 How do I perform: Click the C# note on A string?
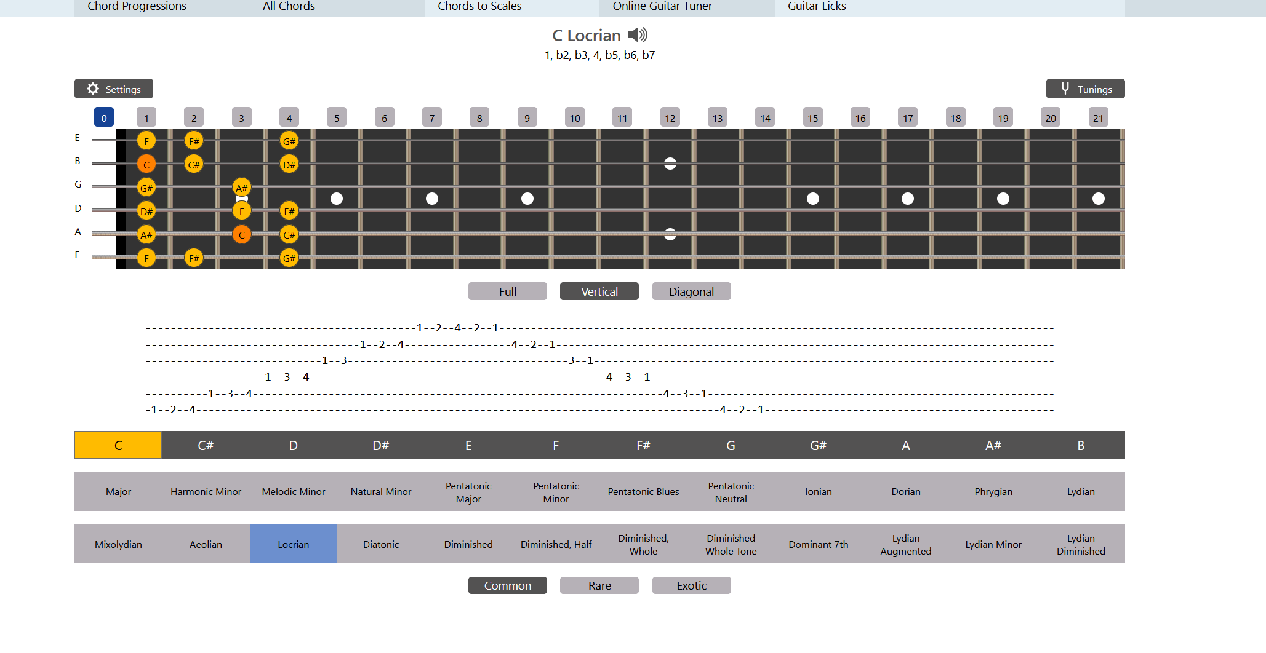click(289, 234)
